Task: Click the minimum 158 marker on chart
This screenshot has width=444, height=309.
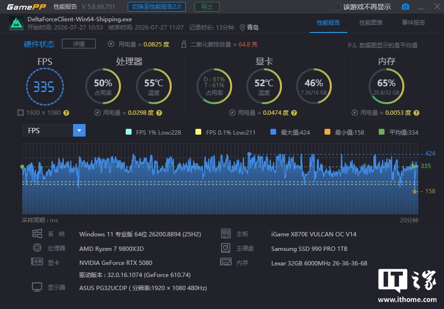Action: click(x=414, y=192)
